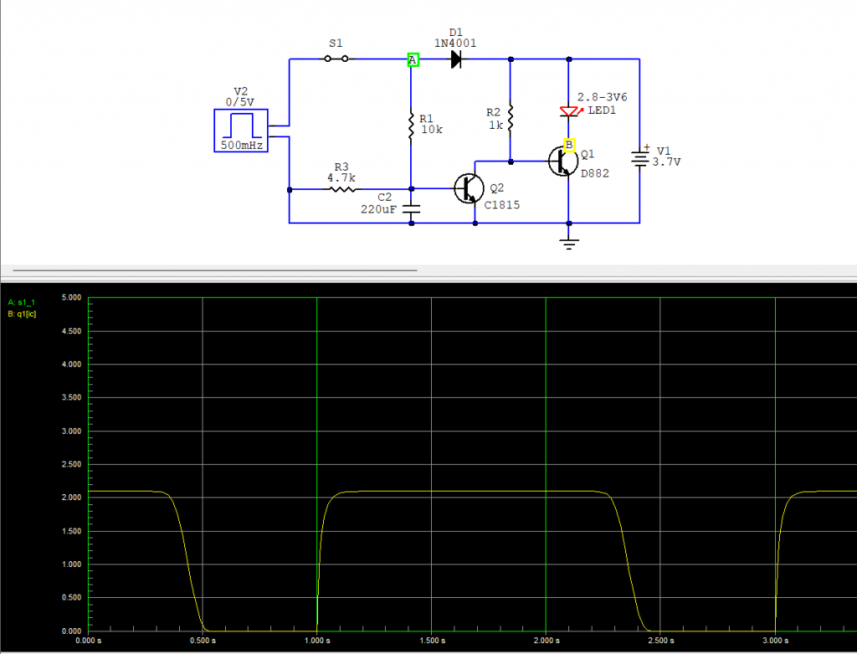Click the 220uF capacitor value
Viewport: 857px width, 654px height.
[x=378, y=209]
